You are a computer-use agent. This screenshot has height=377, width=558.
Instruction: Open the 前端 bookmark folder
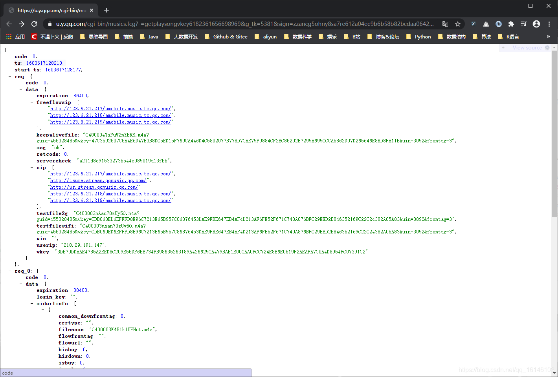[123, 36]
